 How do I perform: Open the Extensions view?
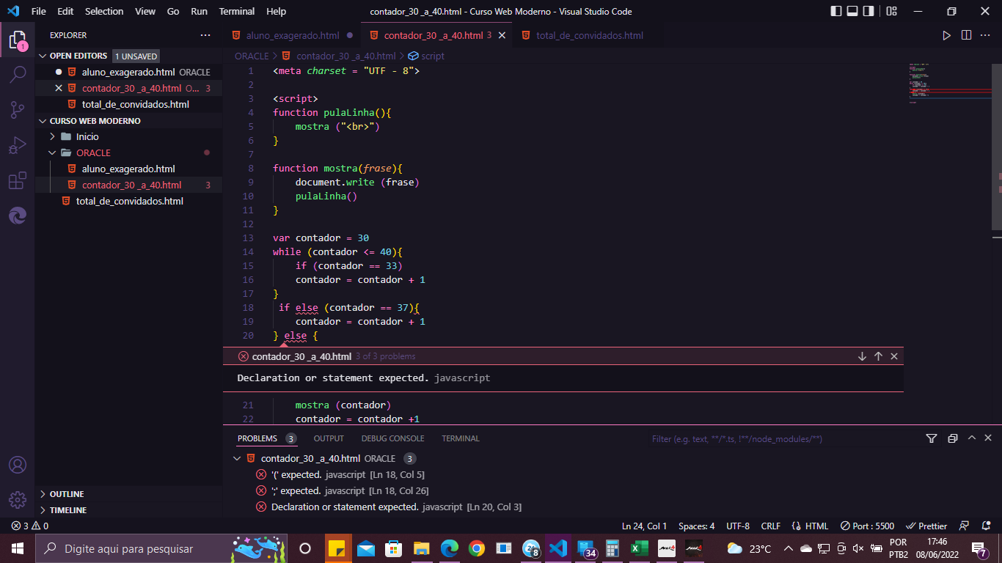(18, 181)
